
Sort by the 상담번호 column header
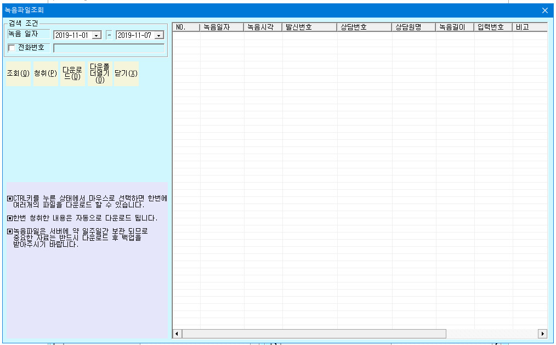pyautogui.click(x=365, y=27)
